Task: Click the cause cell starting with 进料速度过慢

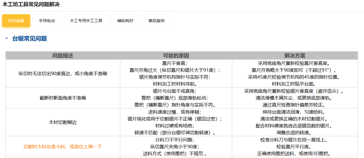Action: tap(176, 122)
